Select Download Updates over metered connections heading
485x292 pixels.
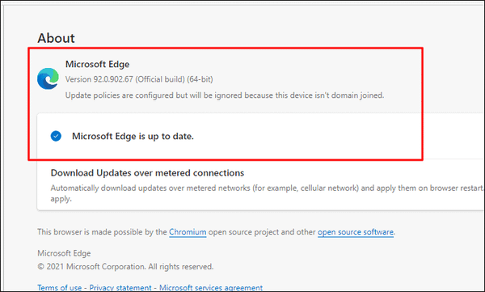point(147,173)
